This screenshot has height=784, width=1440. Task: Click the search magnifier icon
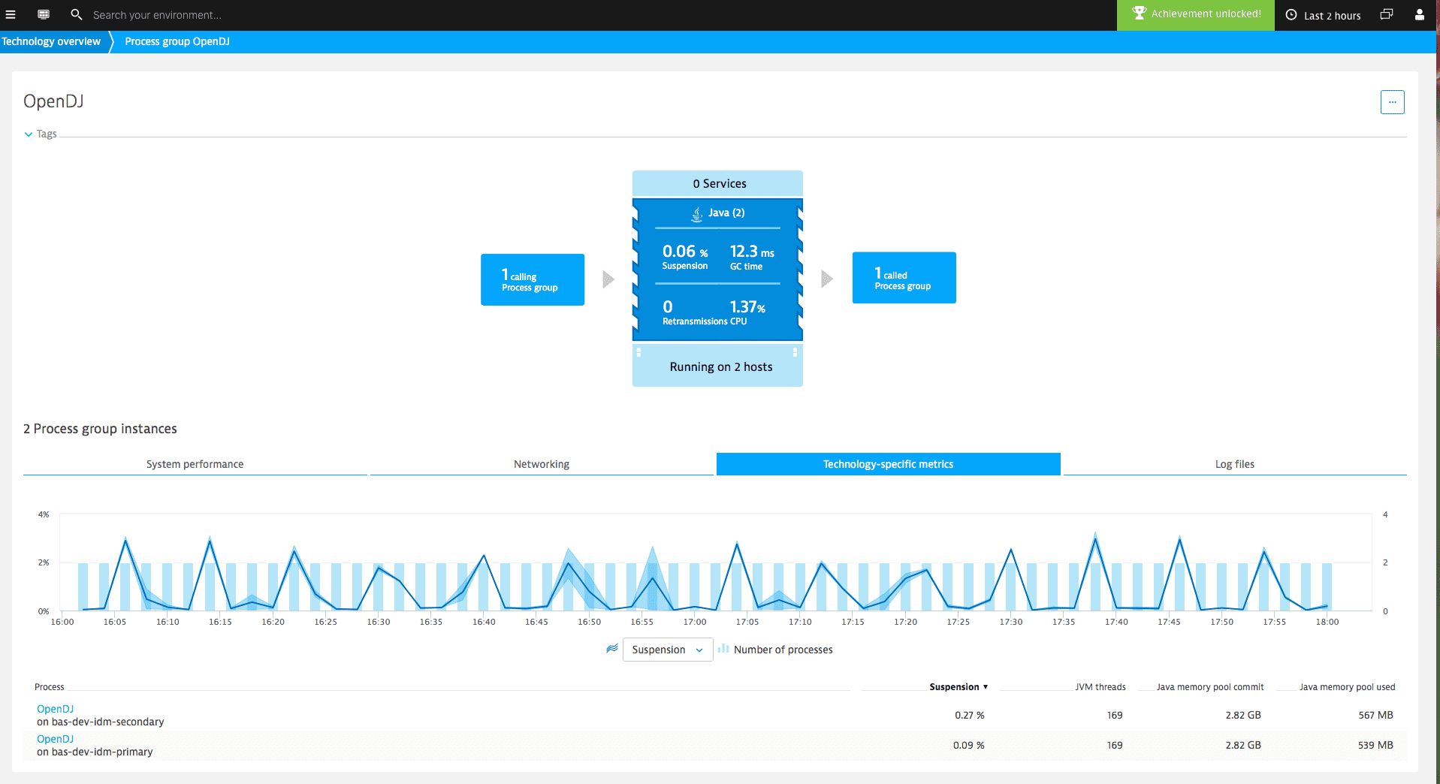(76, 14)
